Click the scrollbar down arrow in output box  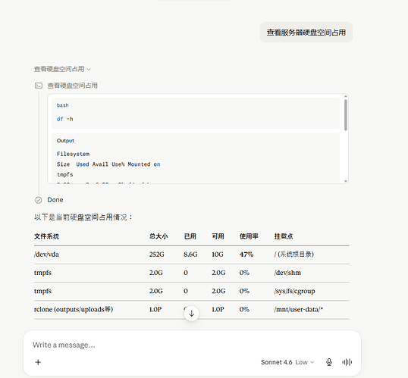346,181
